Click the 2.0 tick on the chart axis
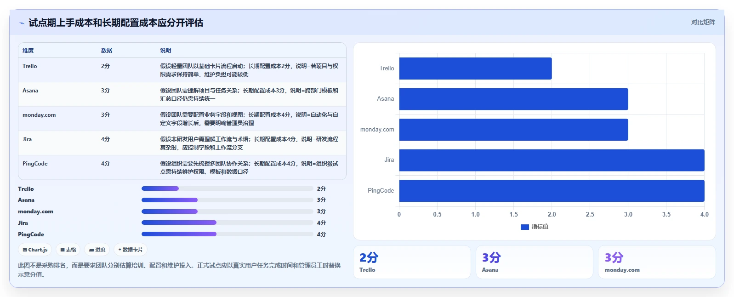The image size is (734, 297). click(552, 215)
